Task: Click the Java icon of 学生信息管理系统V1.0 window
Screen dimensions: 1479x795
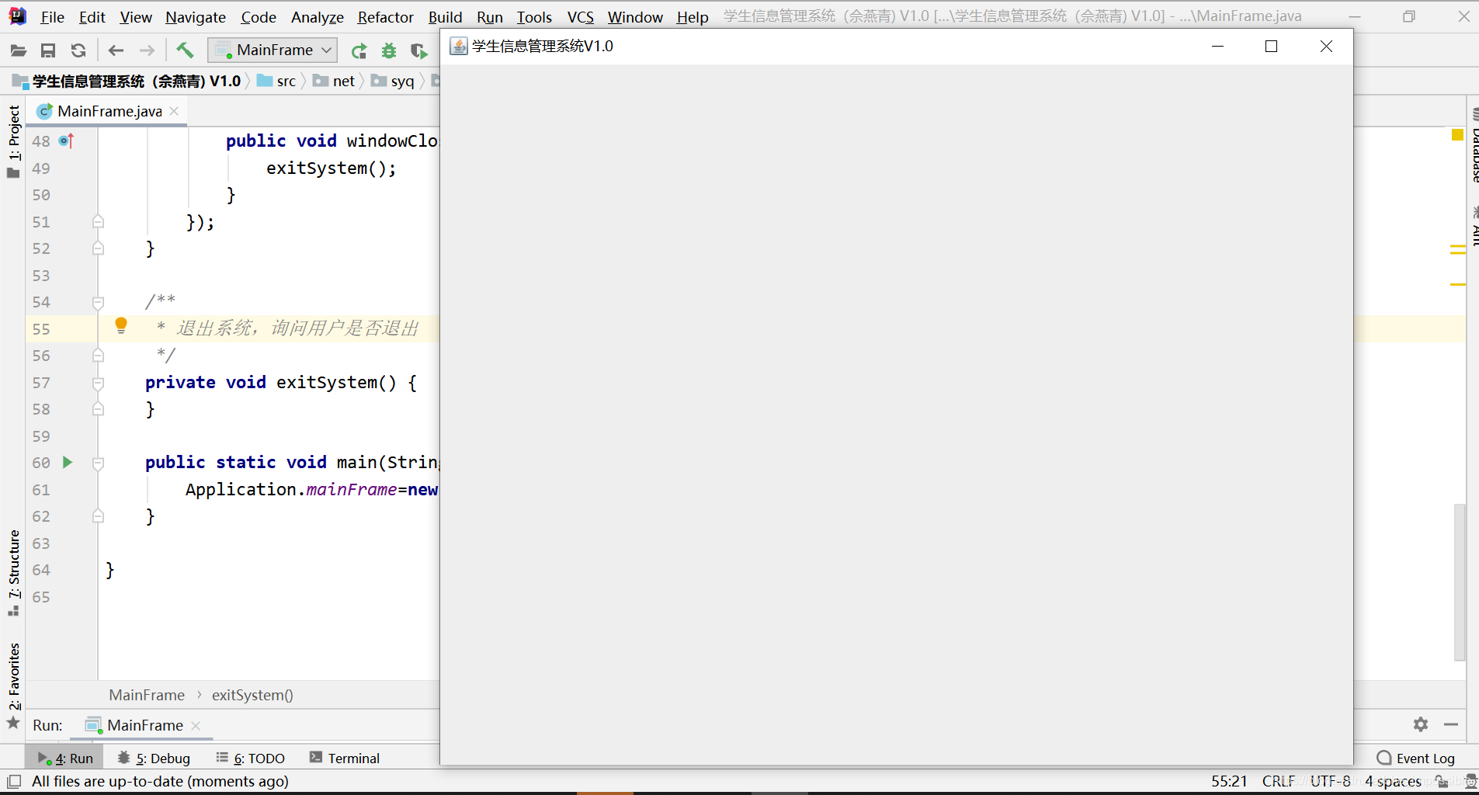Action: [x=459, y=47]
